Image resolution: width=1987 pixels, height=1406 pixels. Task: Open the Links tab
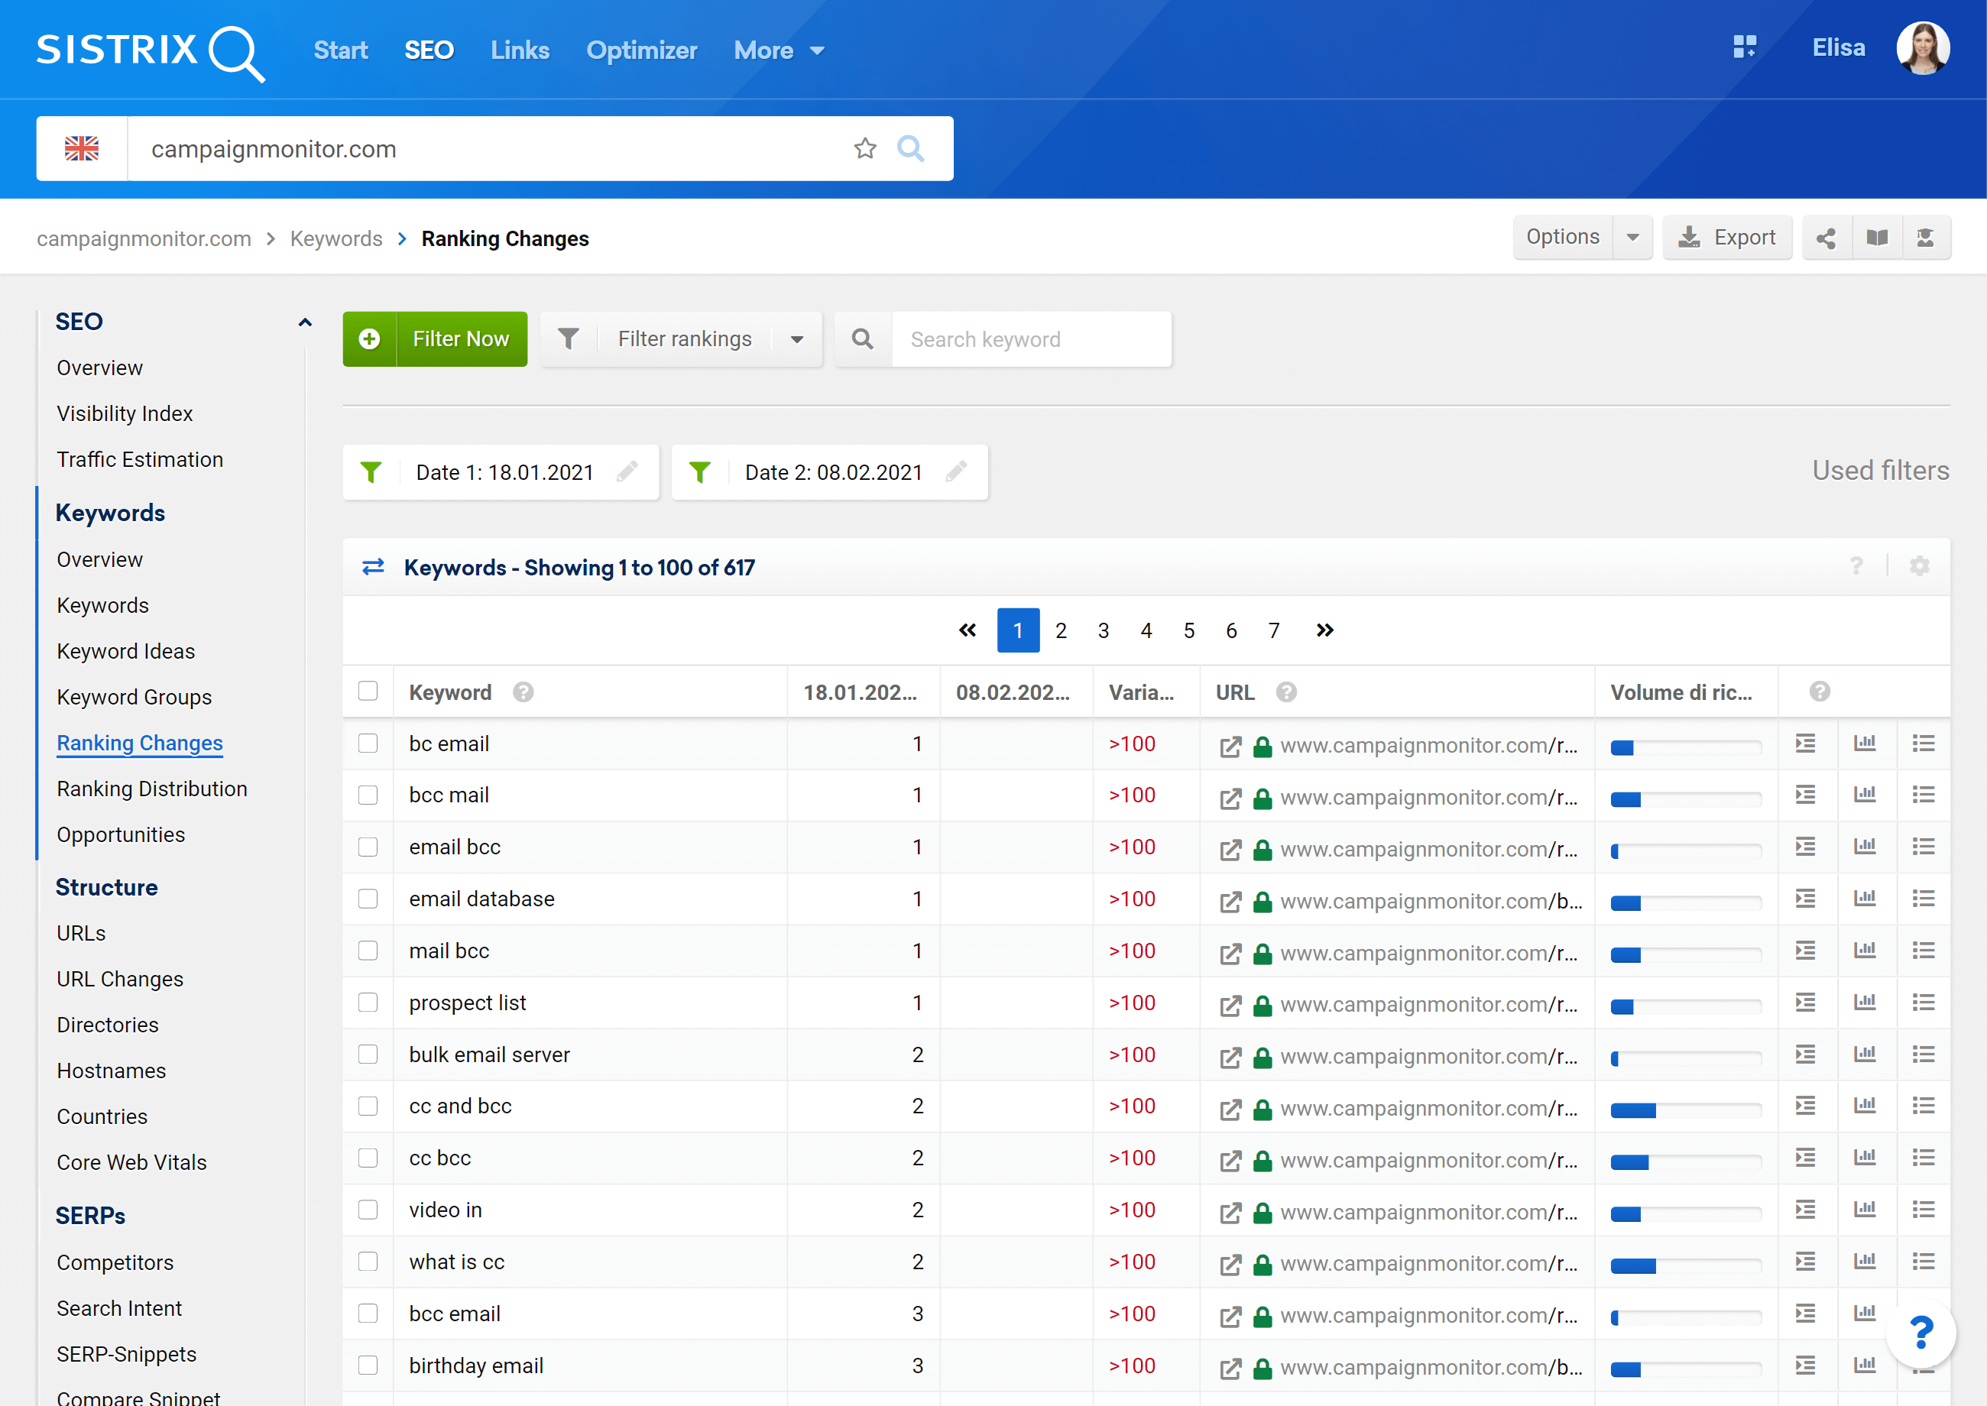pos(520,50)
